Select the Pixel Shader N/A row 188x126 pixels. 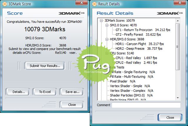click(x=122, y=81)
